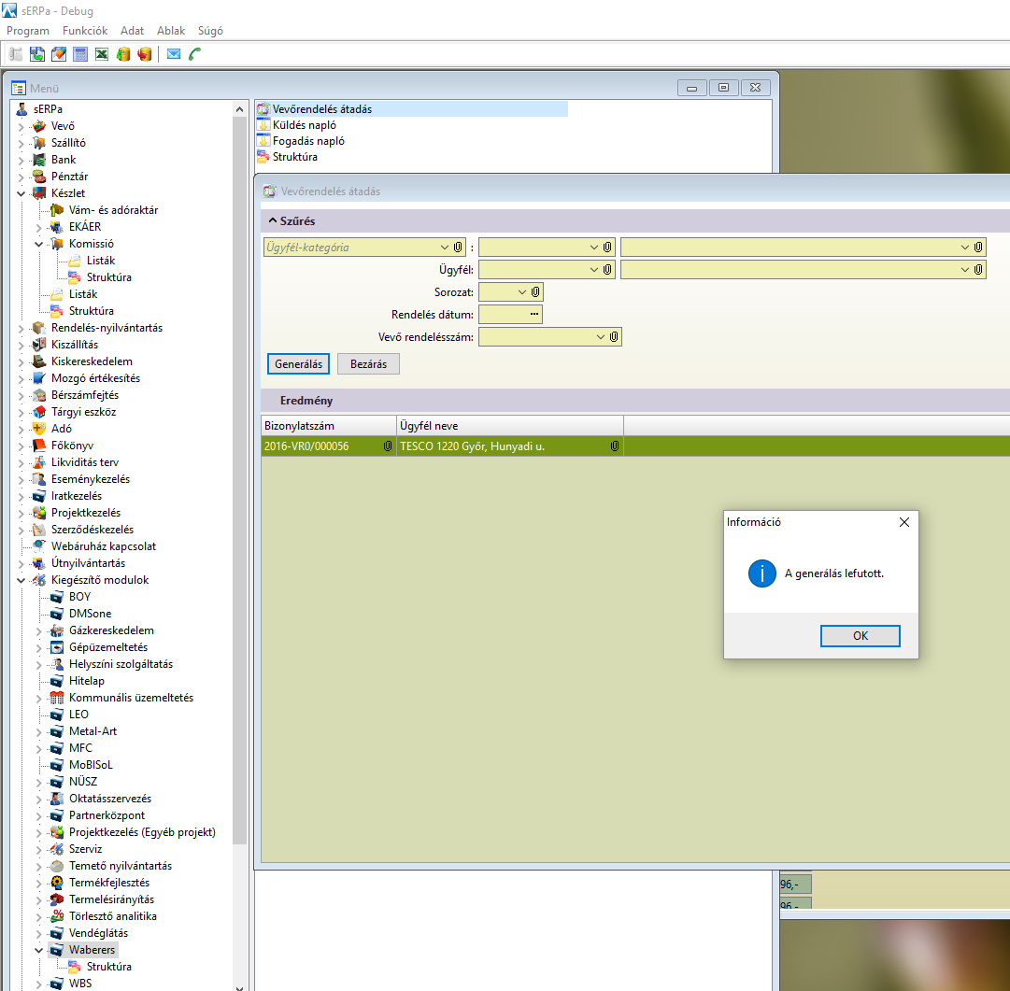Select Struktúra under Waberers
Image resolution: width=1010 pixels, height=991 pixels.
pos(109,967)
